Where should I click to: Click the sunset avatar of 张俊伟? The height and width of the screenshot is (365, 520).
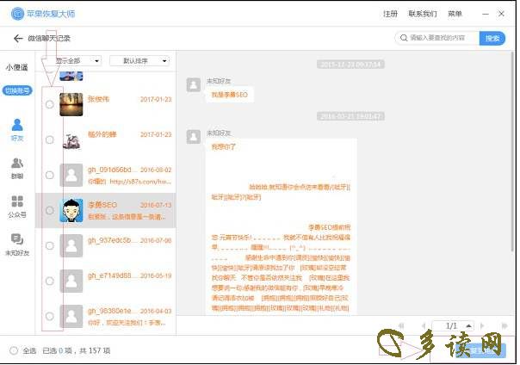click(71, 104)
